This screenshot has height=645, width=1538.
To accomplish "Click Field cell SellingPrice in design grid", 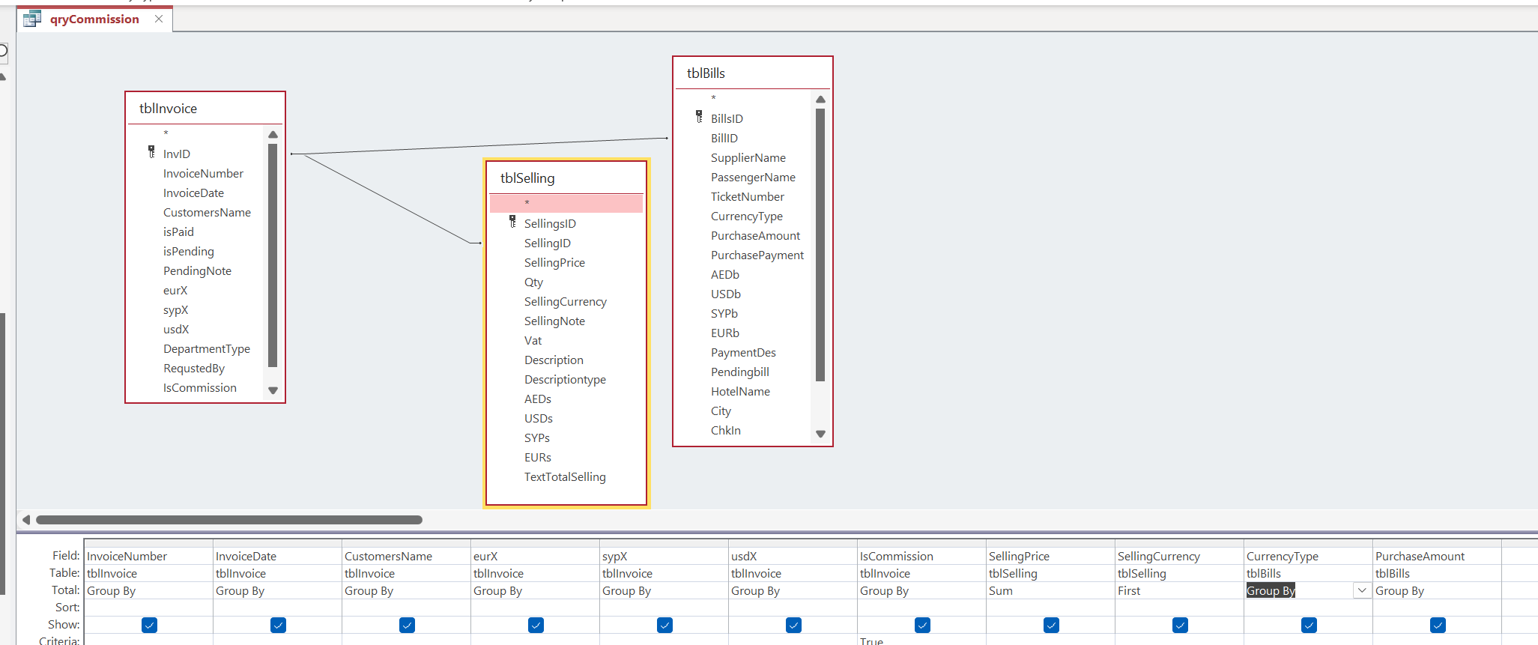I will click(1050, 556).
